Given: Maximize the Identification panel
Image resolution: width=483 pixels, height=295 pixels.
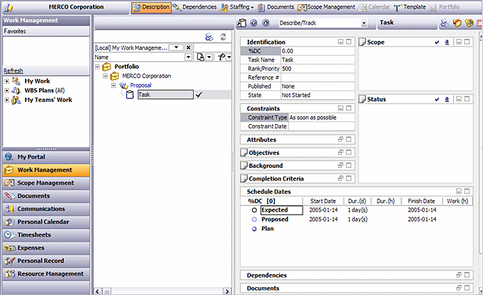Looking at the screenshot, I should 348,42.
